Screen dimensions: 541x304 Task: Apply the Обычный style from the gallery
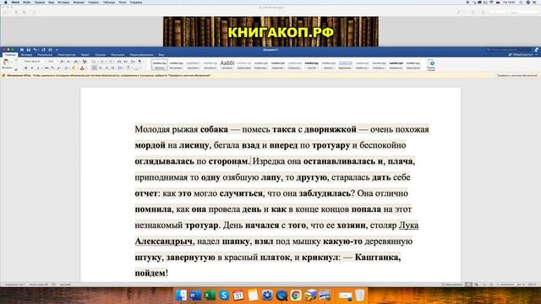click(x=160, y=64)
